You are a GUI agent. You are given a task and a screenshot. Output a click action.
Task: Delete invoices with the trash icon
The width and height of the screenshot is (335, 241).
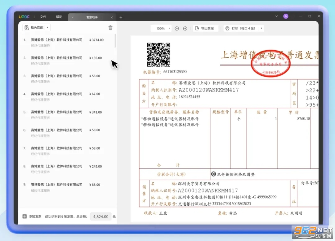pos(110,27)
